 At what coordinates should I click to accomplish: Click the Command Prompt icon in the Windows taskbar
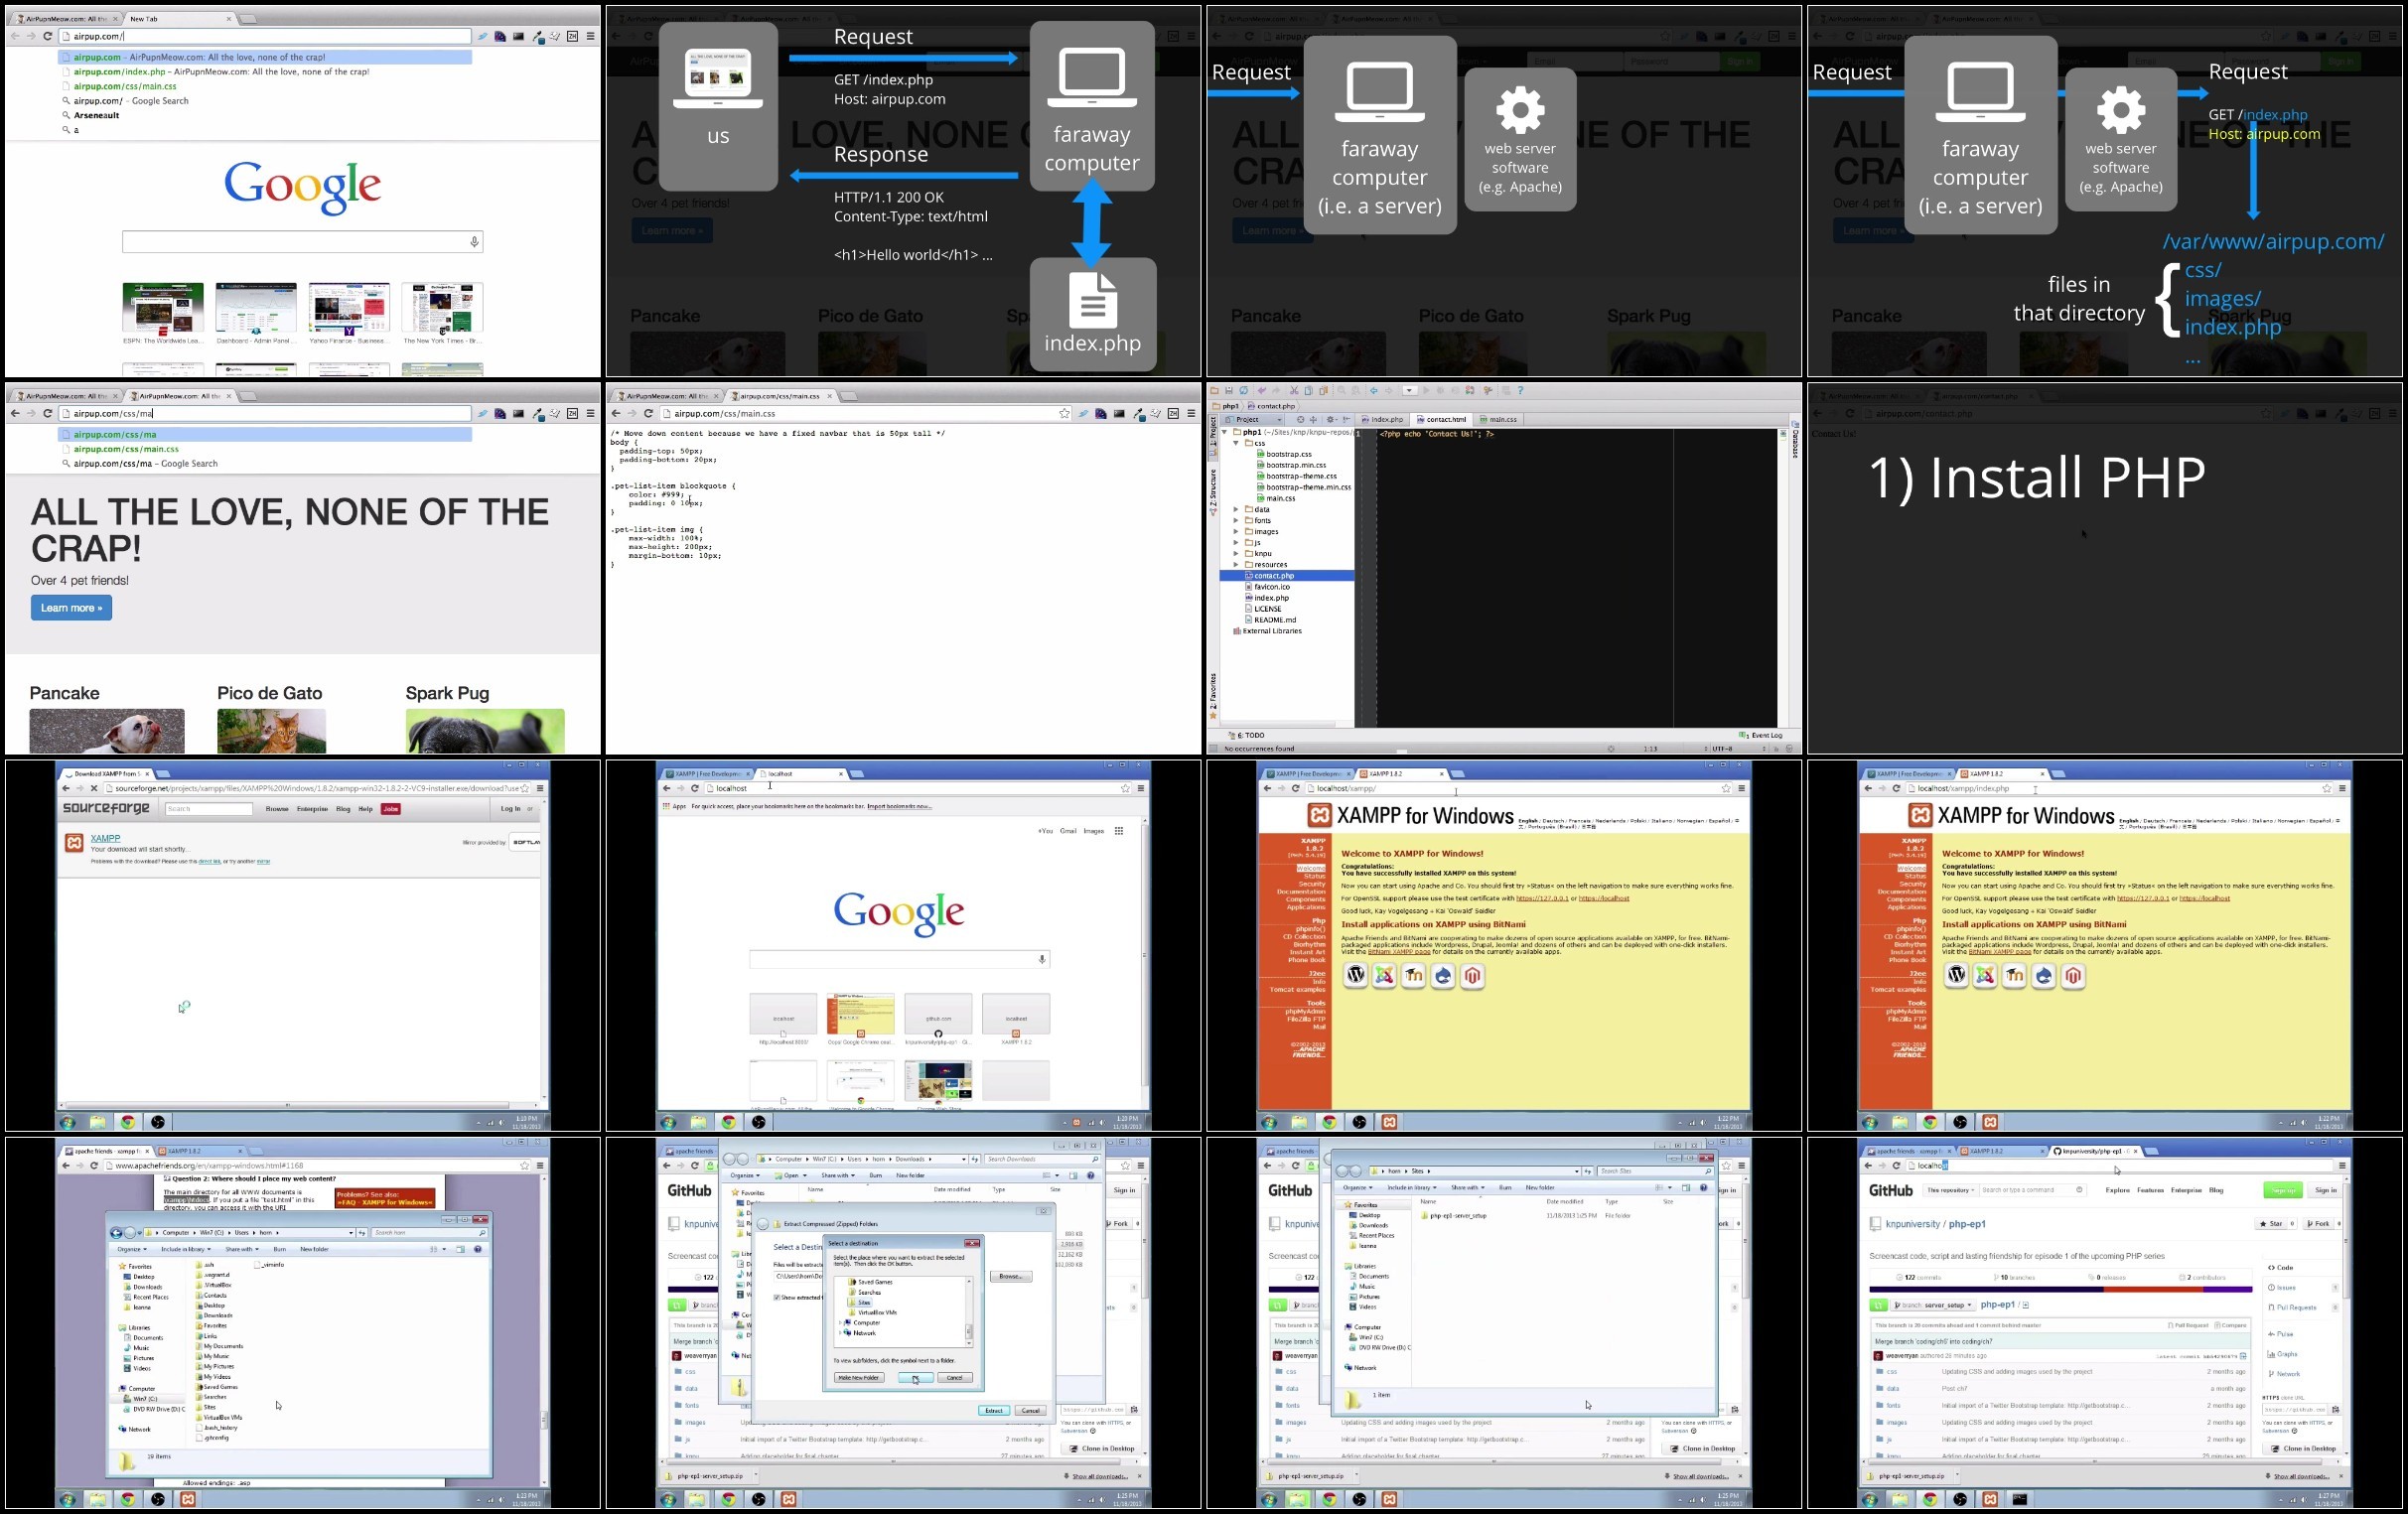2019,1498
